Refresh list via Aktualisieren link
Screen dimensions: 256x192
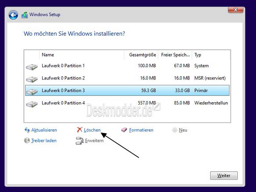(44, 130)
